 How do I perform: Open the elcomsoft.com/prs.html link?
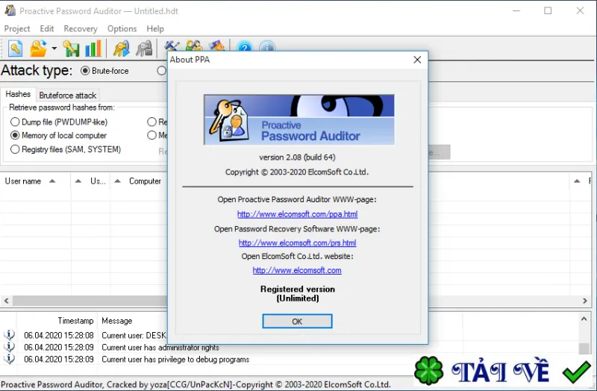[x=297, y=243]
